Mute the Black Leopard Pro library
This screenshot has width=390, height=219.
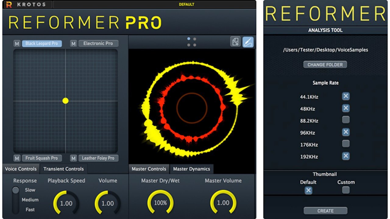[17, 43]
